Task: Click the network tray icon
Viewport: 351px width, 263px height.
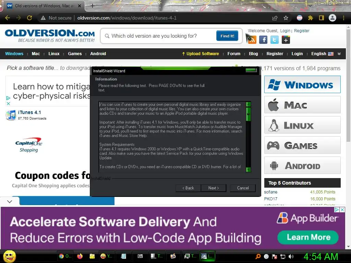Action: pos(283,256)
